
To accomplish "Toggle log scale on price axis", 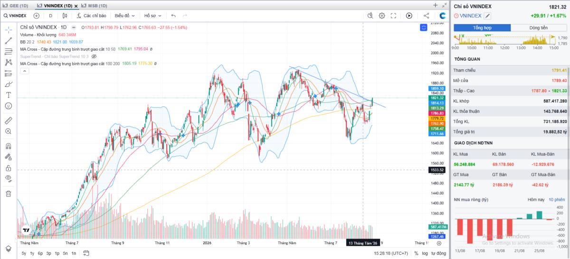I will point(425,253).
